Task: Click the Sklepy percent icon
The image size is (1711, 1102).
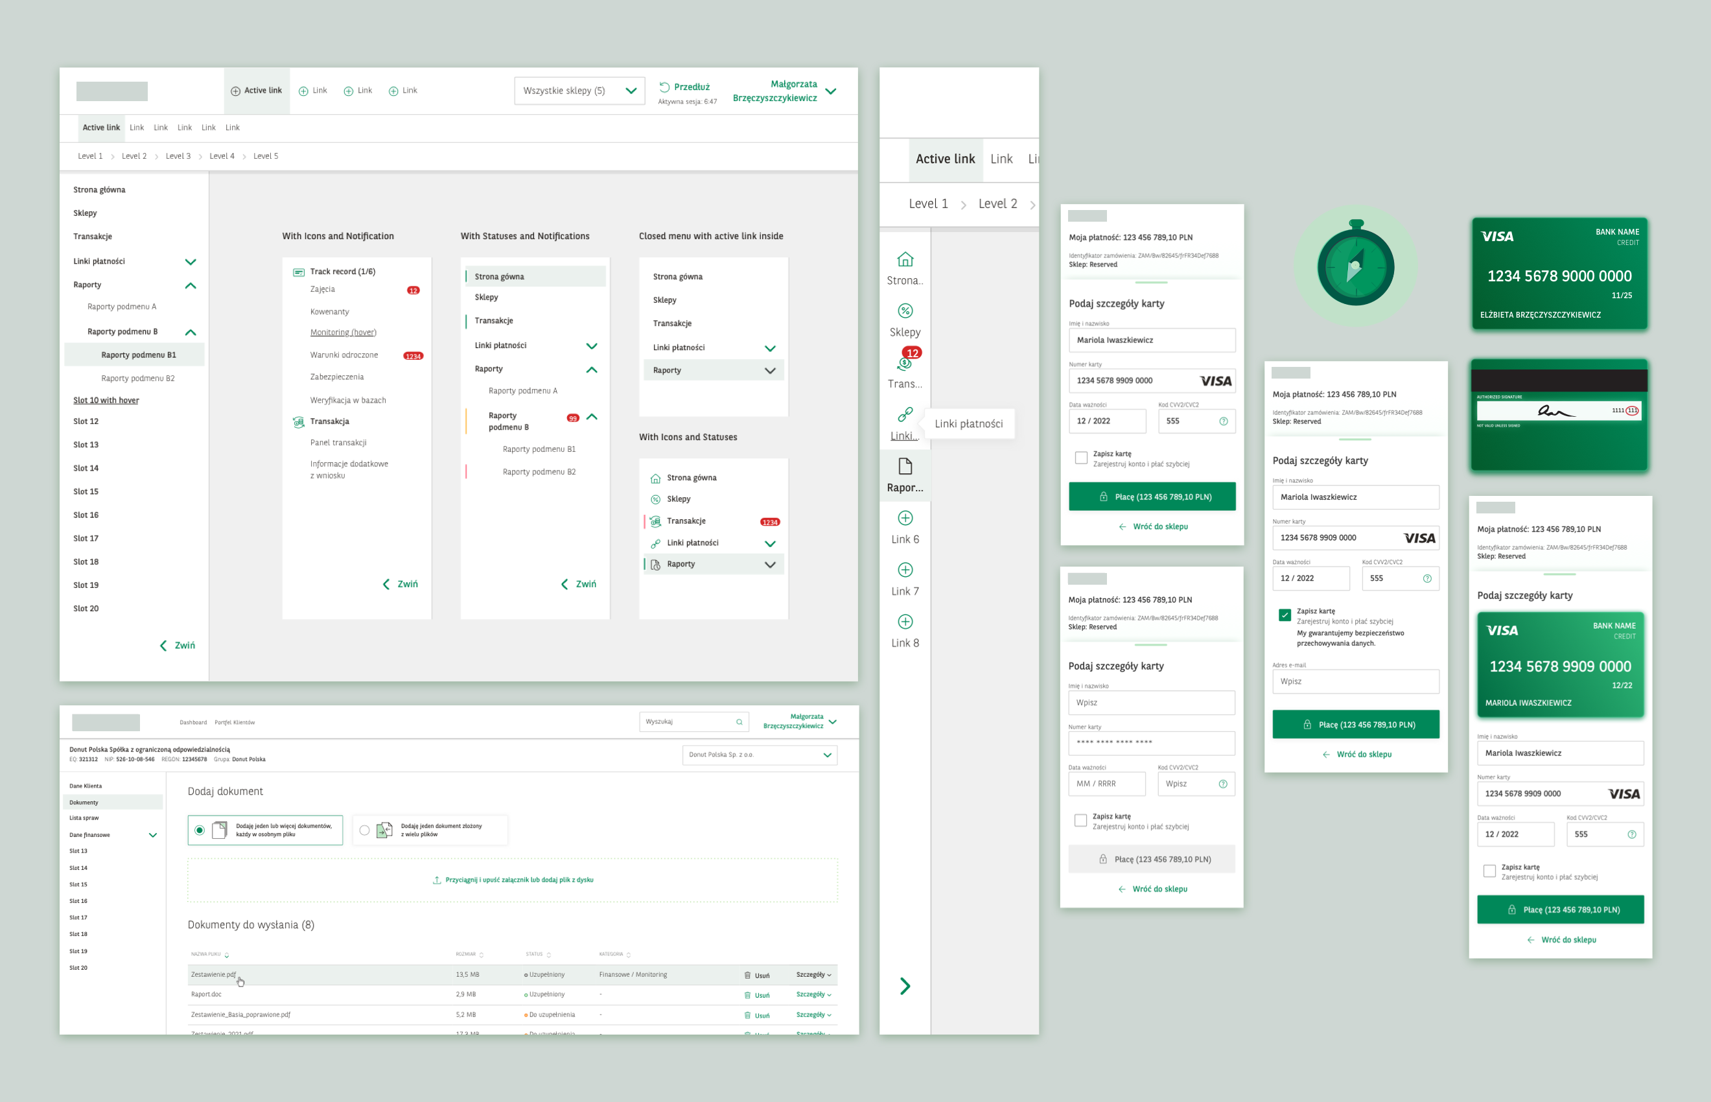Action: pyautogui.click(x=905, y=311)
